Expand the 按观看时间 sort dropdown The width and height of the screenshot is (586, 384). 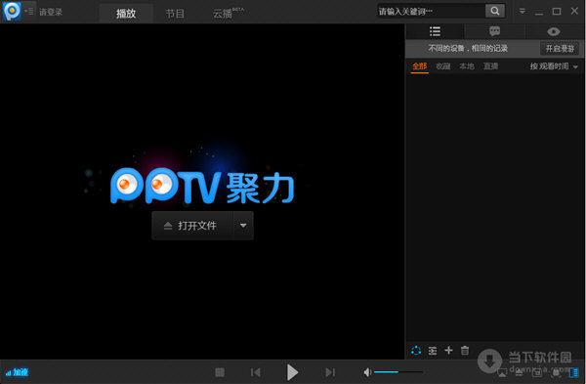coord(554,66)
